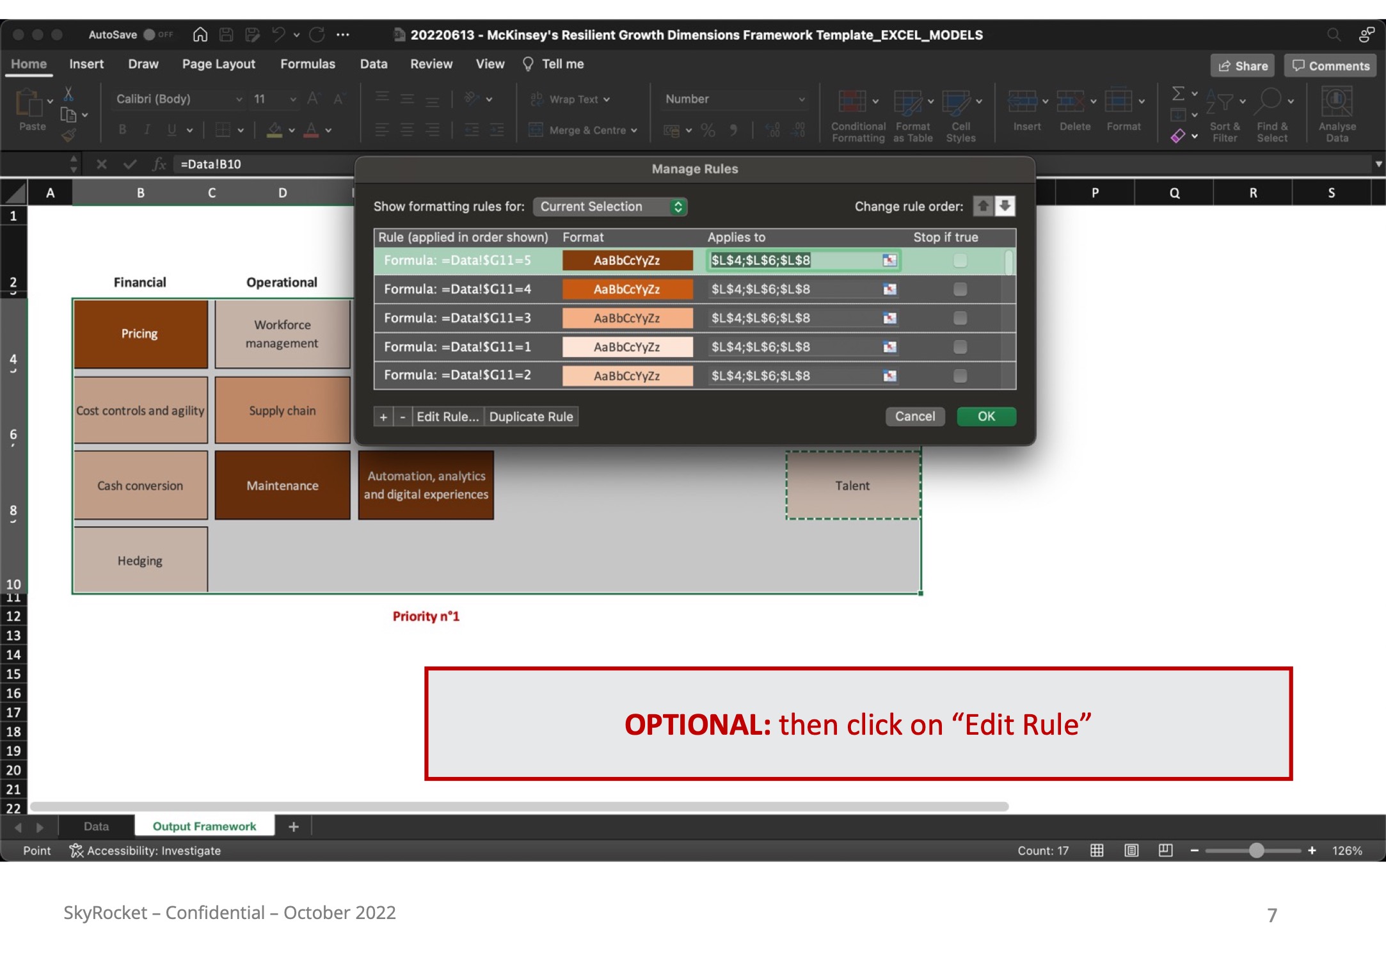Click the Share button
Screen dimensions: 1386x960
1243,66
